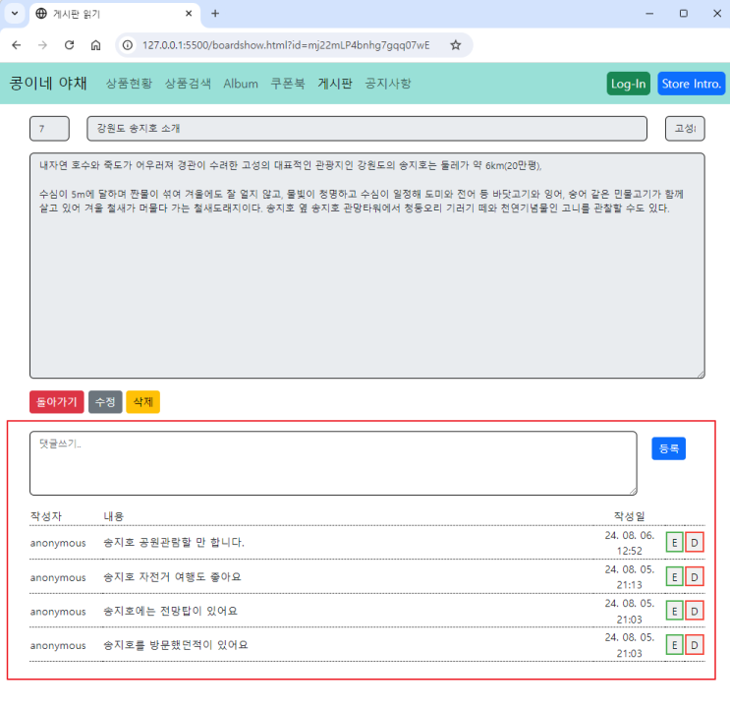Open the 콩이네 야채 brand link
This screenshot has height=711, width=730.
48,84
